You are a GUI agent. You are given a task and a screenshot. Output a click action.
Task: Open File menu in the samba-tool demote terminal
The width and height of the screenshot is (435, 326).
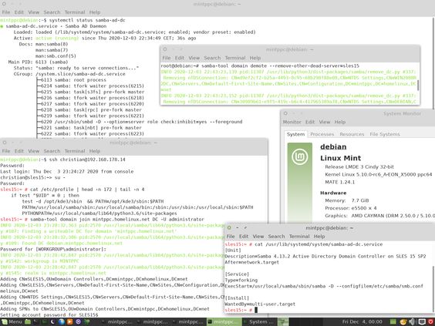[x=166, y=58]
